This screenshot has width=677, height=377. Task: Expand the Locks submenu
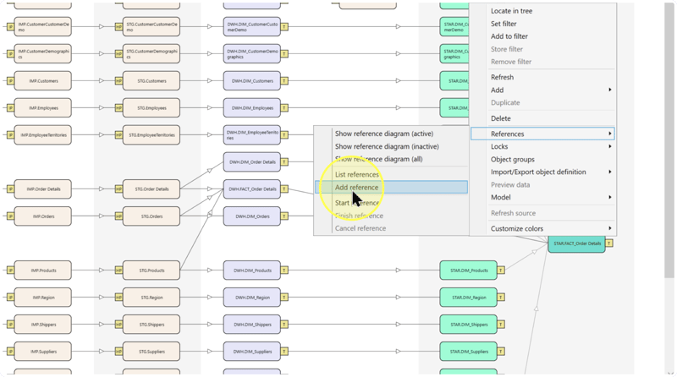tap(542, 147)
